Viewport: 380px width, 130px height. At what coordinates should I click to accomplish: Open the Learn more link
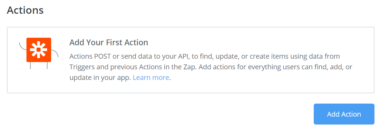click(151, 78)
